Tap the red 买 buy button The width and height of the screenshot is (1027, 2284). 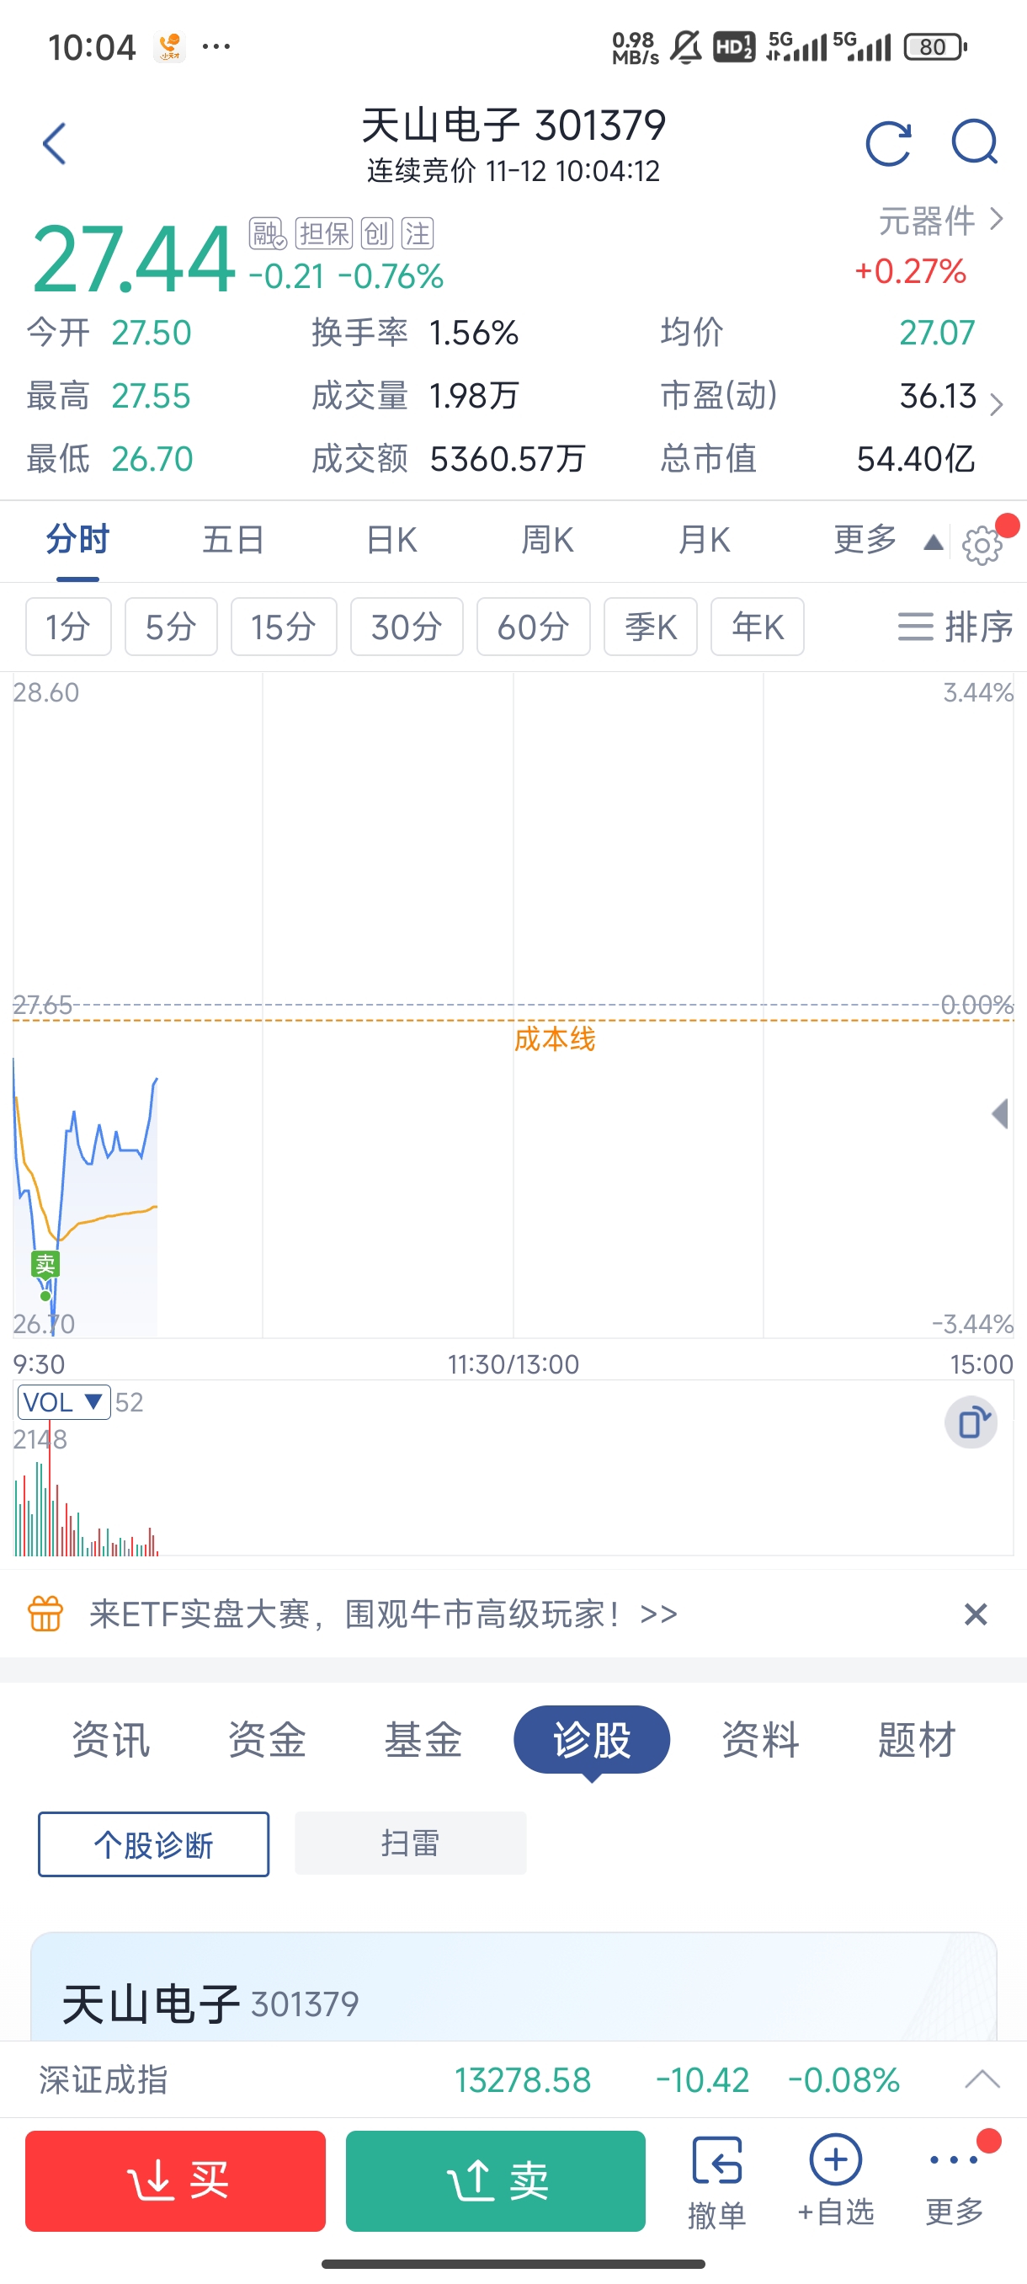coord(175,2181)
